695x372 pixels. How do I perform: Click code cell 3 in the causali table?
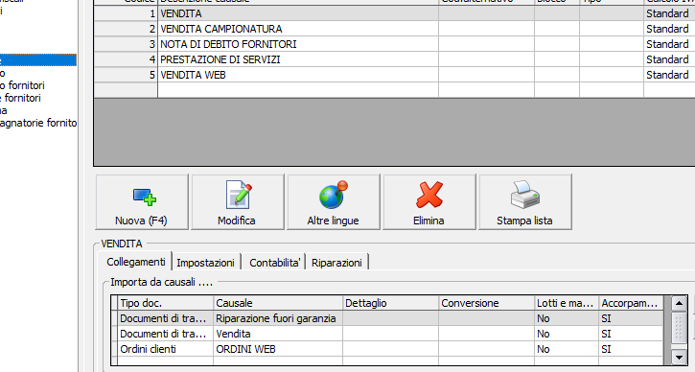[x=126, y=44]
